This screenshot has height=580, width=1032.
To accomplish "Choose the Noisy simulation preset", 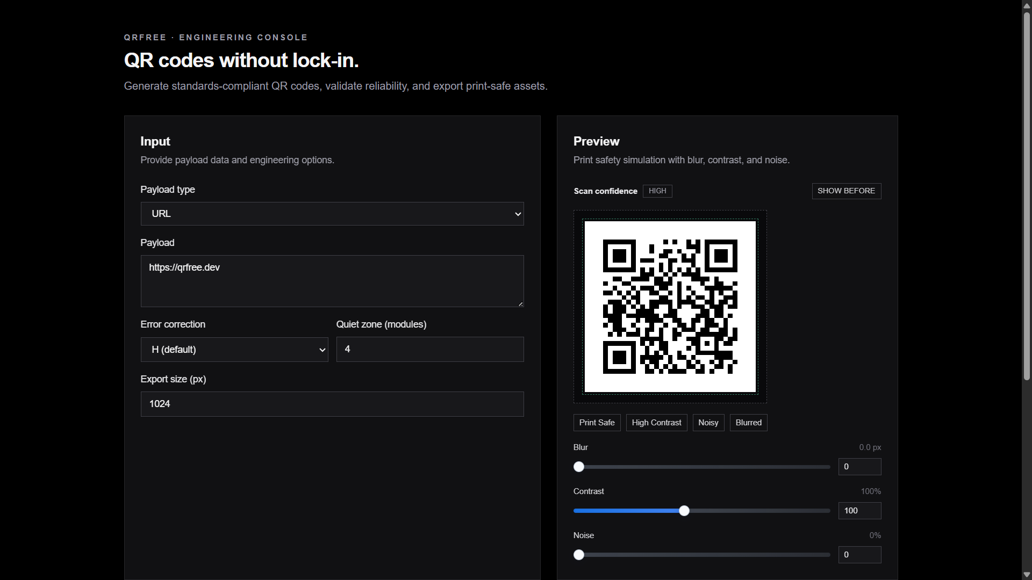I will (708, 422).
